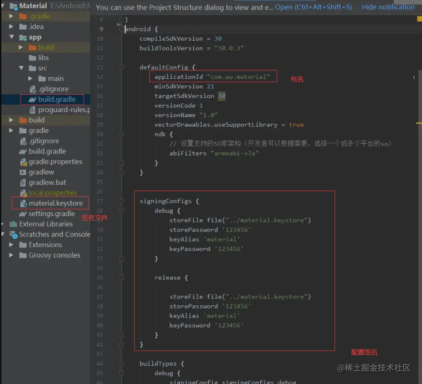Click the settings.gradle elephant icon
This screenshot has height=384, width=422.
(x=23, y=214)
